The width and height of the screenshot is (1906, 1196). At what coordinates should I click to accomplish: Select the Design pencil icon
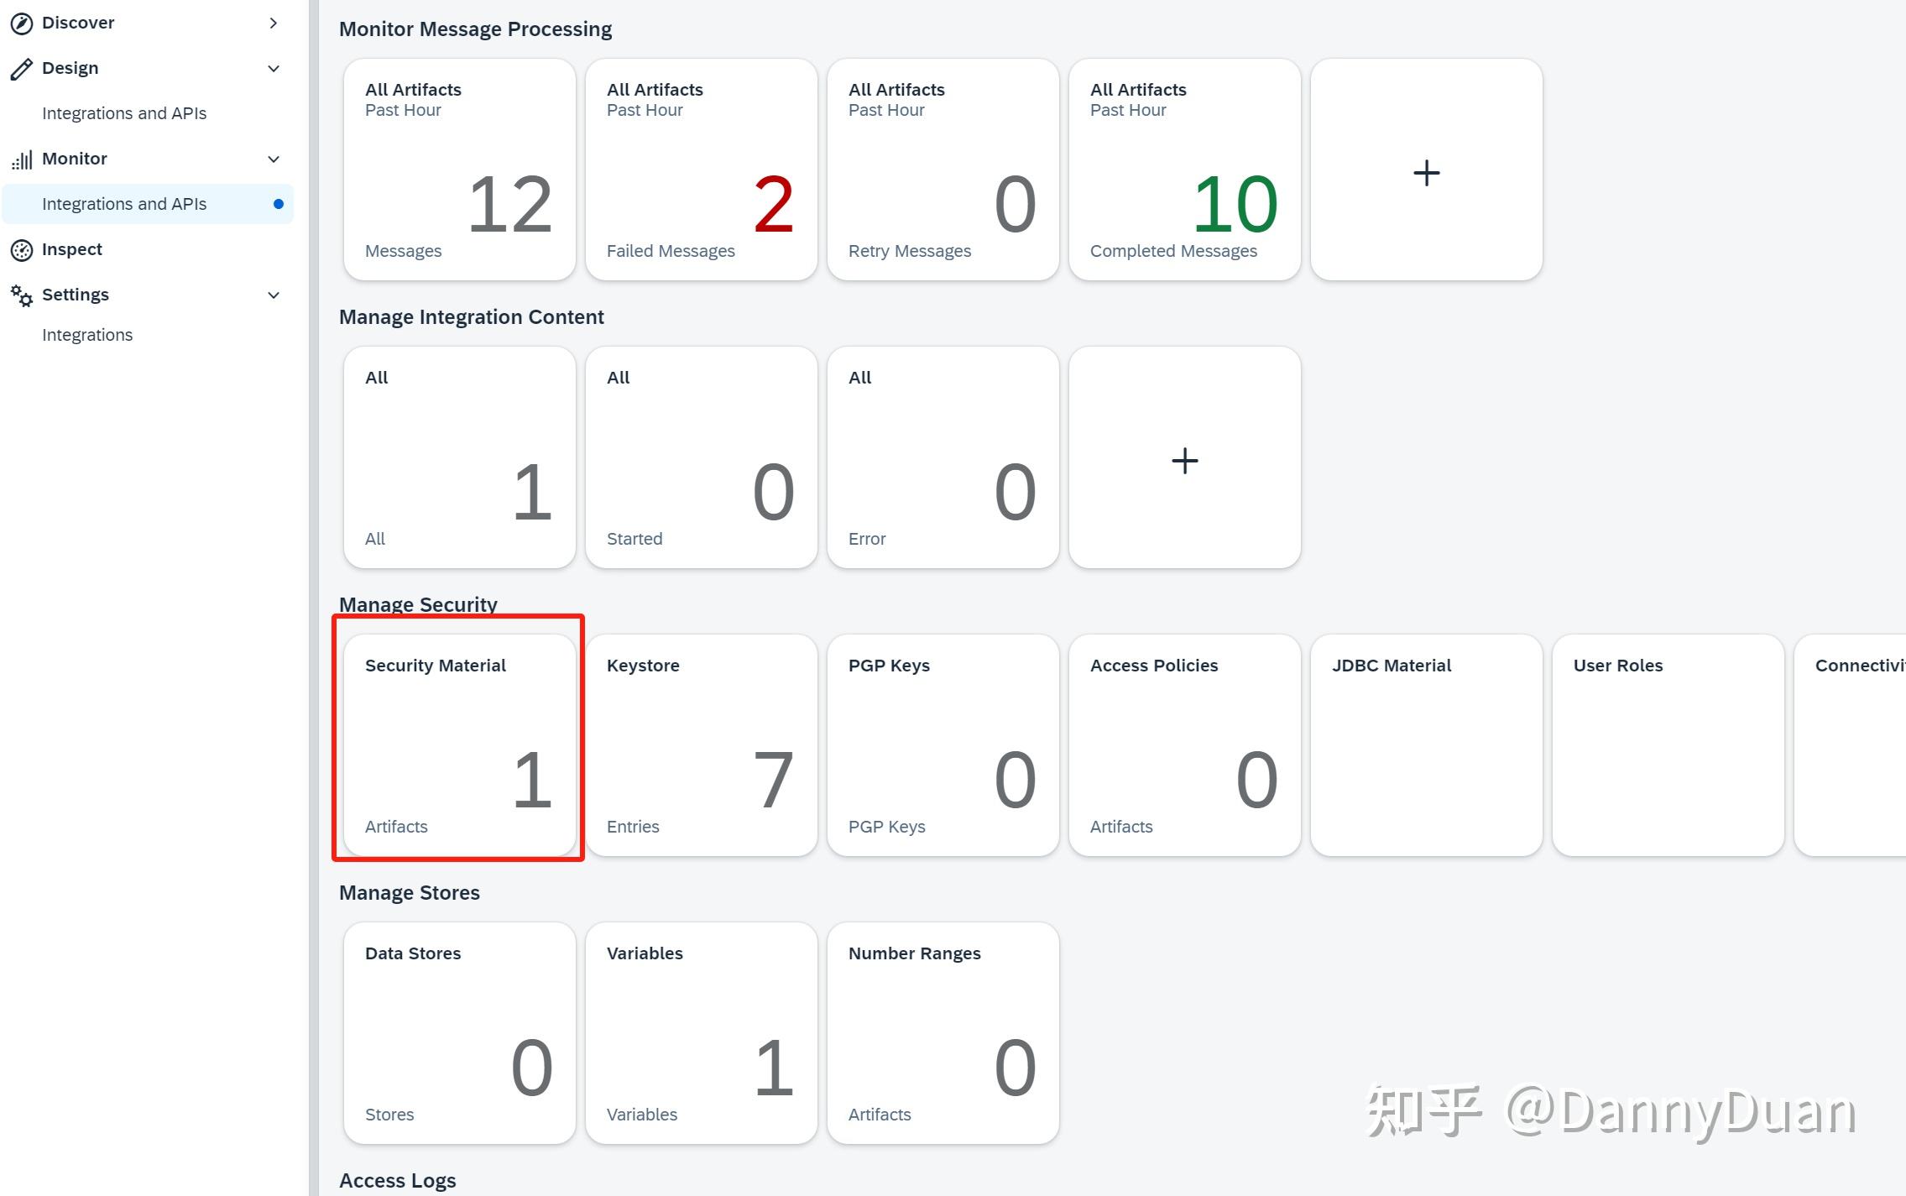(x=21, y=68)
